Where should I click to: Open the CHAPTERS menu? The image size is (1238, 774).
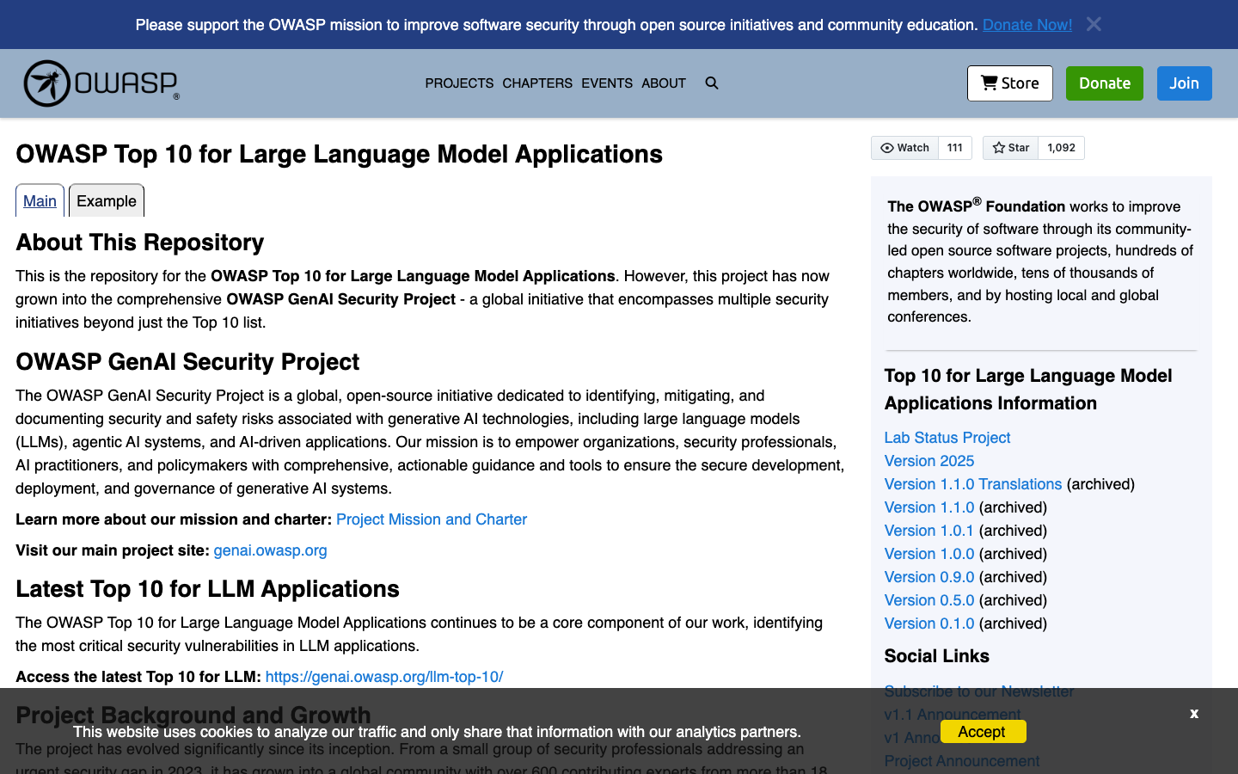coord(537,83)
